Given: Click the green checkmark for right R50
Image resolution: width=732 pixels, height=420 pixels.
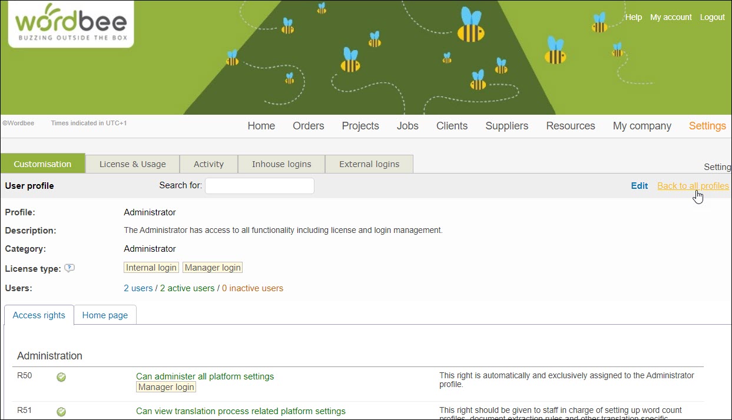Looking at the screenshot, I should [x=61, y=377].
